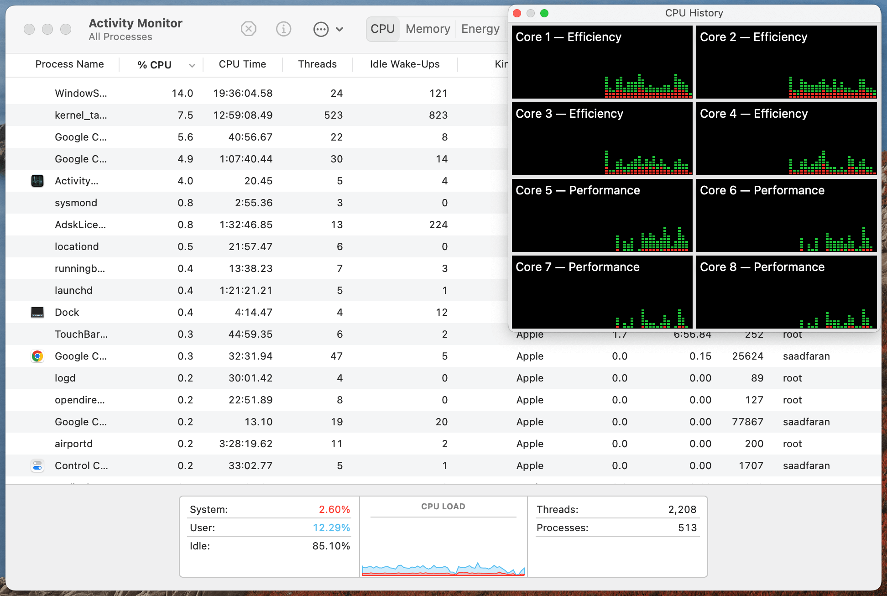Switch to the CPU tab
The image size is (887, 596).
pos(382,29)
